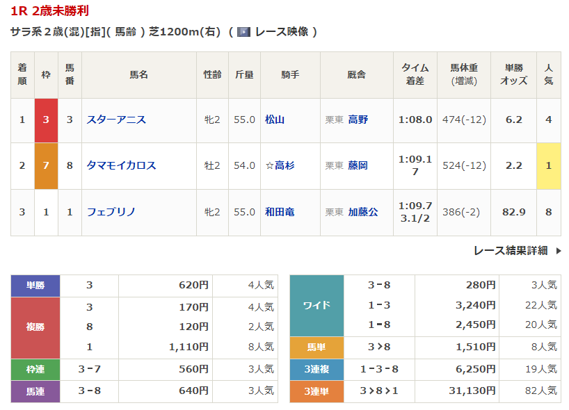Open horse タマモイカロス page

click(x=121, y=165)
